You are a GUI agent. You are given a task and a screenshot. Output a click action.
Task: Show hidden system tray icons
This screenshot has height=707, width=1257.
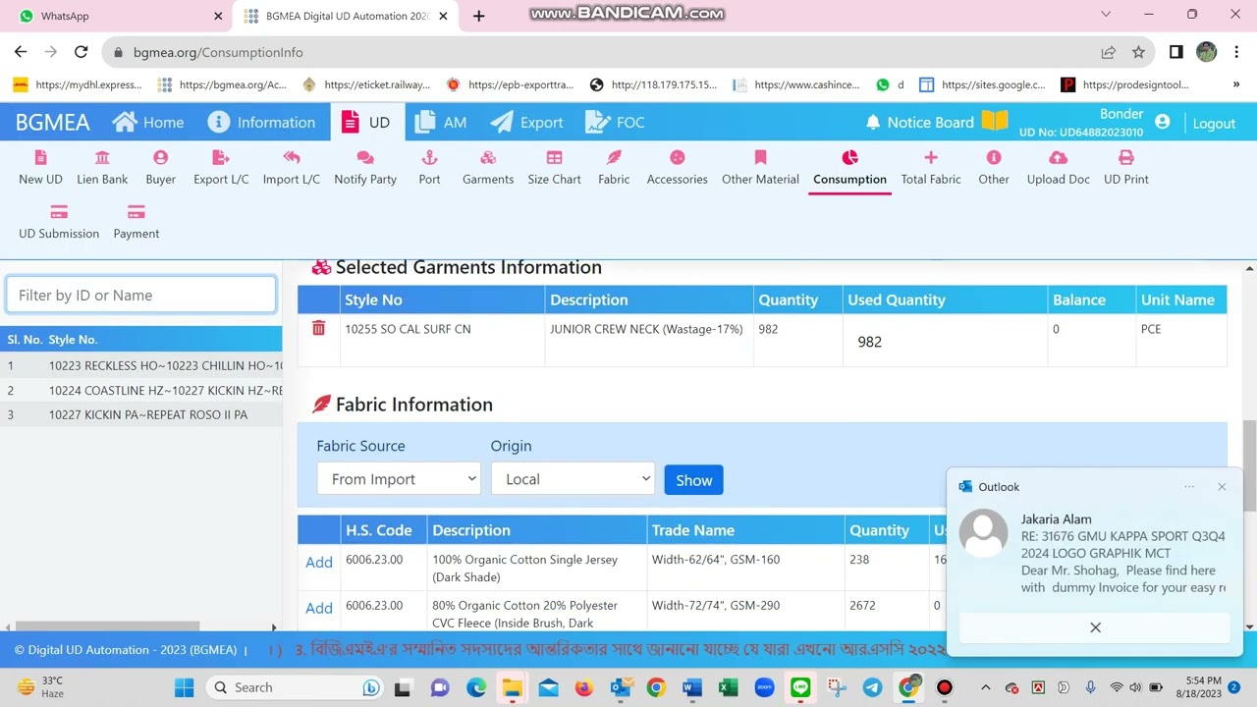986,687
